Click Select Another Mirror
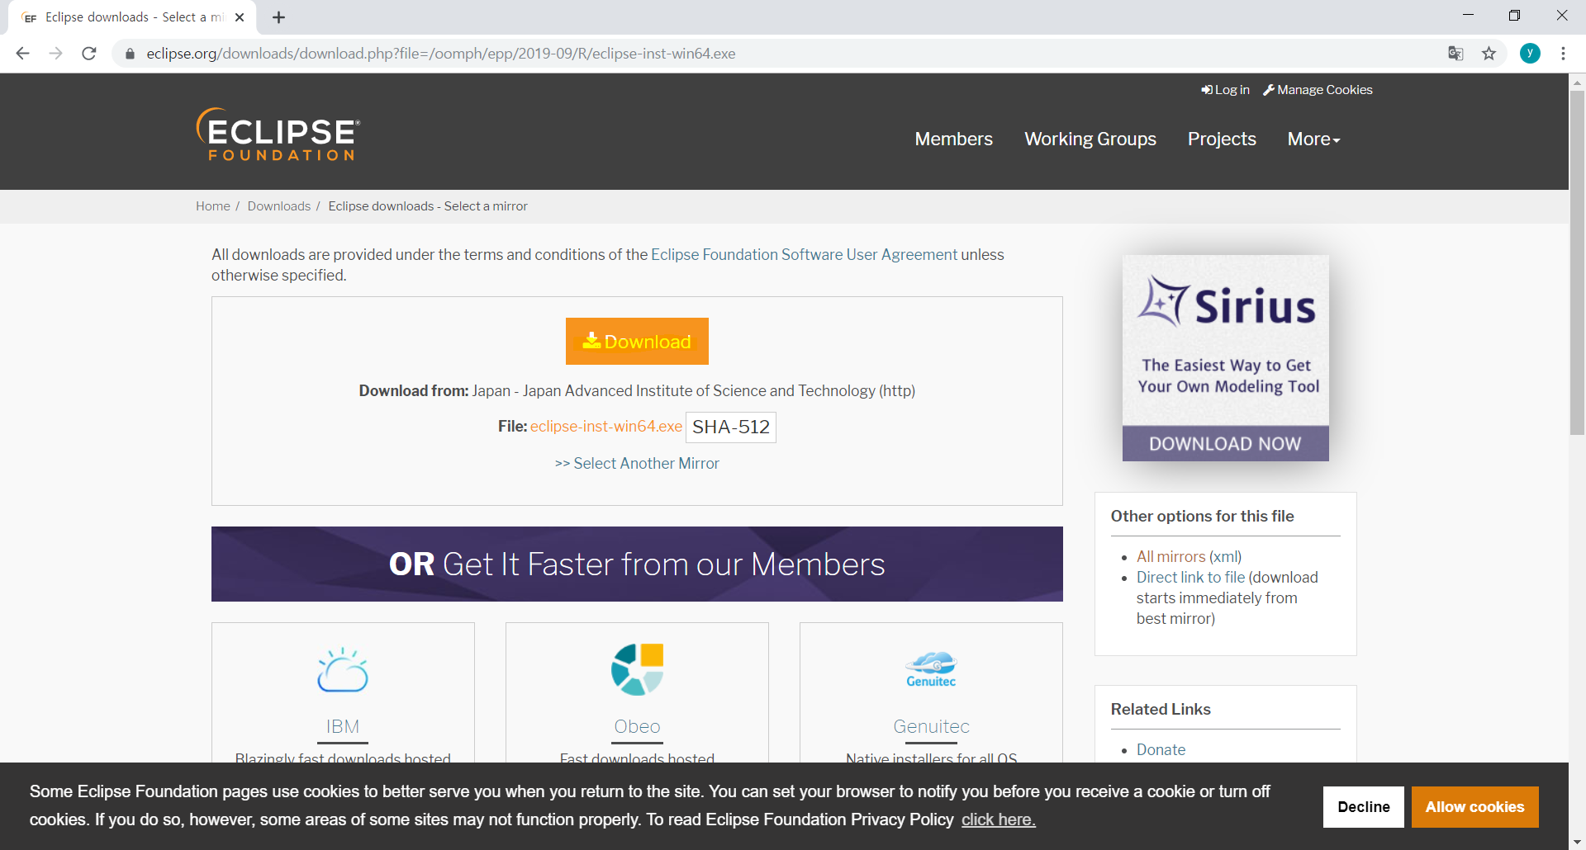The image size is (1586, 850). pyautogui.click(x=637, y=464)
